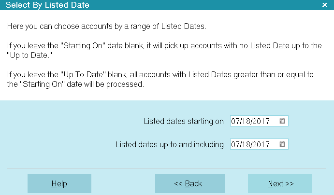The image size is (334, 195).
Task: Go to previous step with << Back
Action: [x=190, y=183]
